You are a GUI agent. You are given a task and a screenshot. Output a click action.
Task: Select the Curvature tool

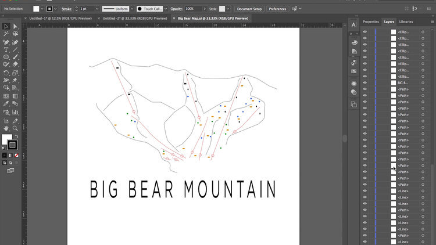(15, 42)
